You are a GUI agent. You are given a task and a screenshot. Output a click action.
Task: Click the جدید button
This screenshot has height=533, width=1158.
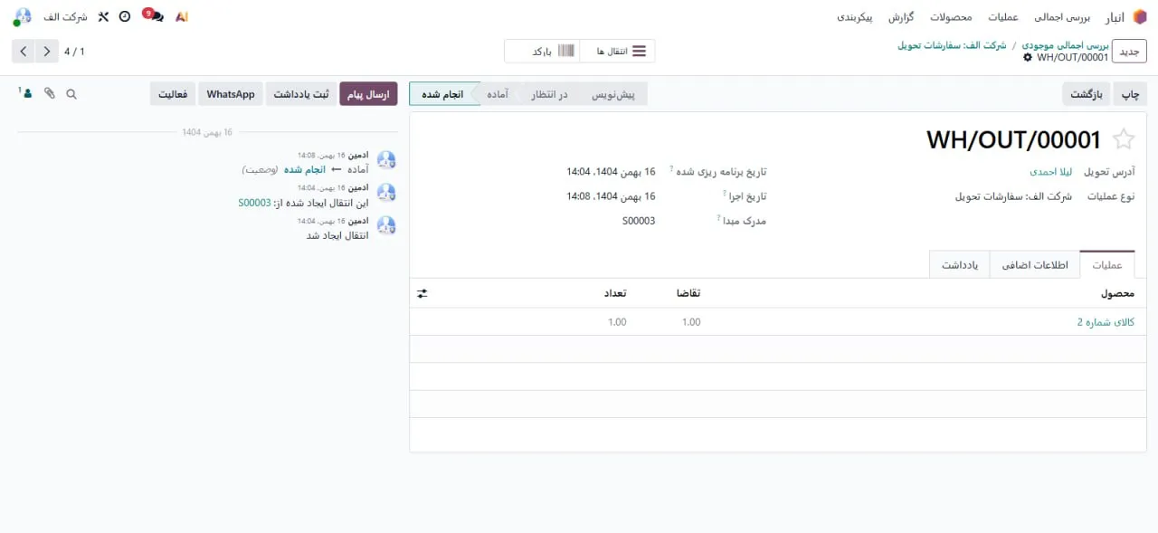pos(1129,52)
